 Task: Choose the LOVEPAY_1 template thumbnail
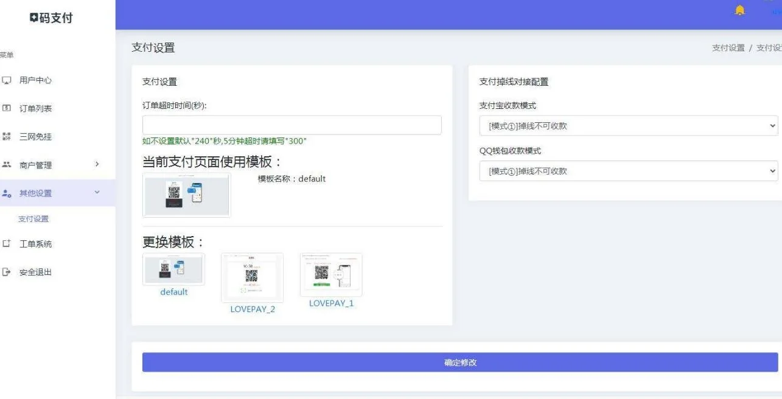click(x=331, y=275)
